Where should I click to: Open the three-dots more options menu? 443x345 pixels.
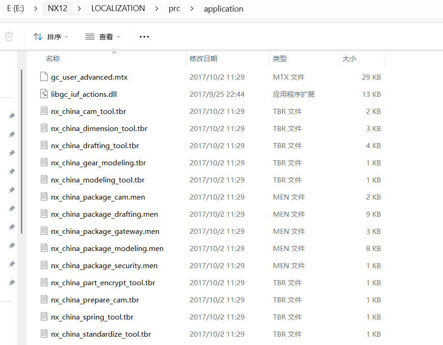(144, 37)
